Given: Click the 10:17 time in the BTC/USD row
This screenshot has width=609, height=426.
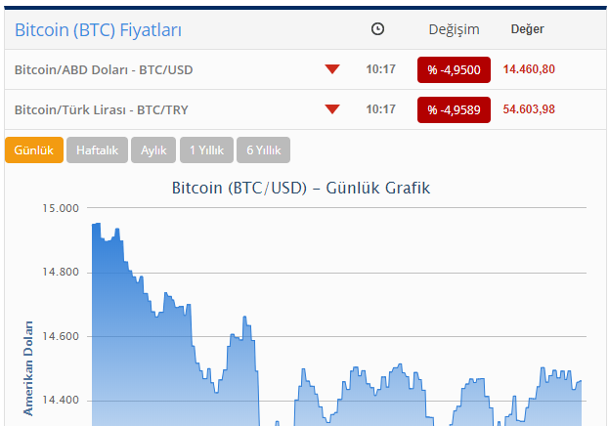Looking at the screenshot, I should (380, 69).
